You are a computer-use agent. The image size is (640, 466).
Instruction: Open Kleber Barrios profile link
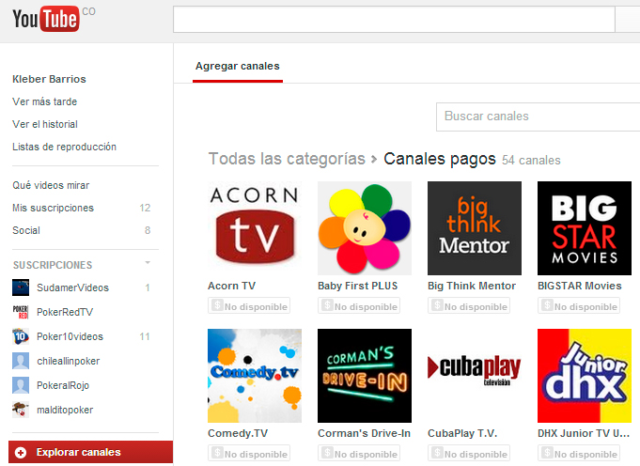pos(49,79)
